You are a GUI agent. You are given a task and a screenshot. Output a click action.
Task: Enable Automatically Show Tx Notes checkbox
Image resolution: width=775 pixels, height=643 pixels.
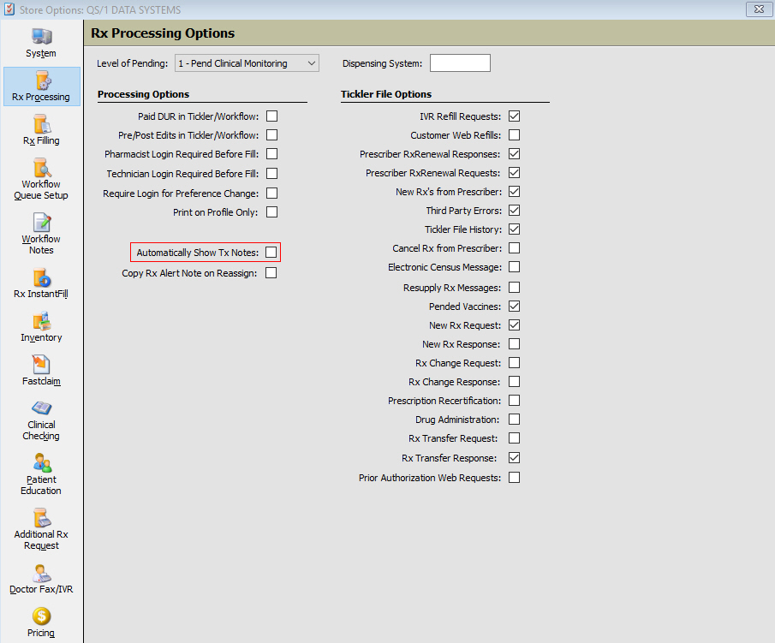click(271, 253)
